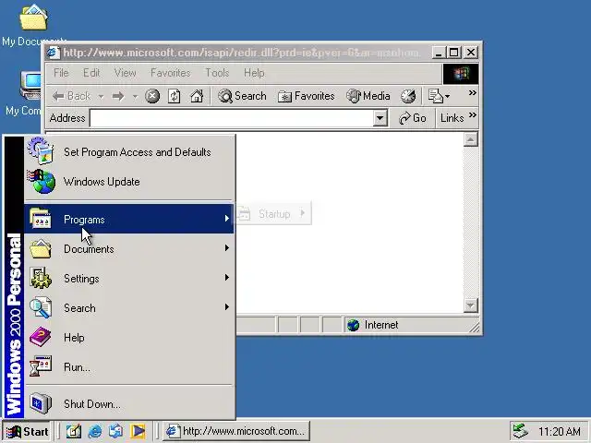Click the Windows Update globe icon

point(42,182)
